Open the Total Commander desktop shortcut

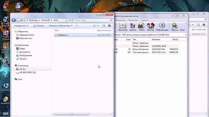coord(18,7)
